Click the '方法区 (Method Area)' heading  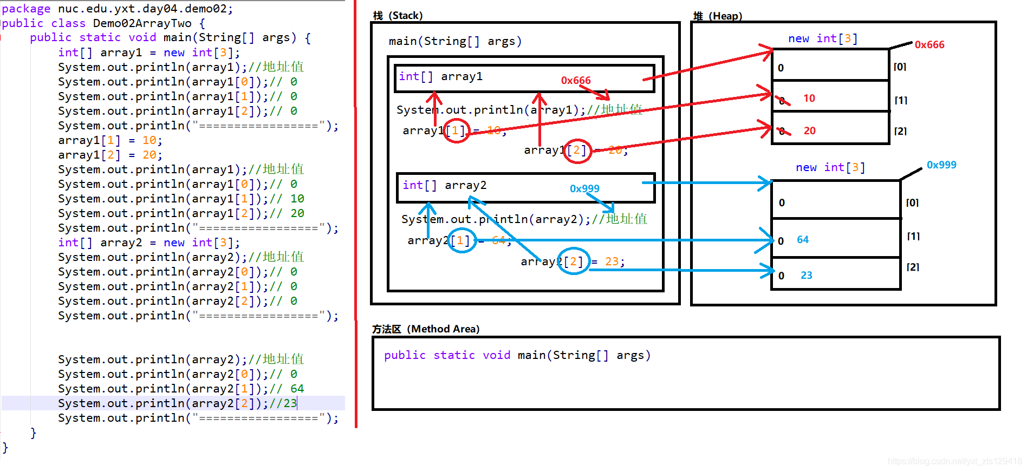(x=426, y=329)
